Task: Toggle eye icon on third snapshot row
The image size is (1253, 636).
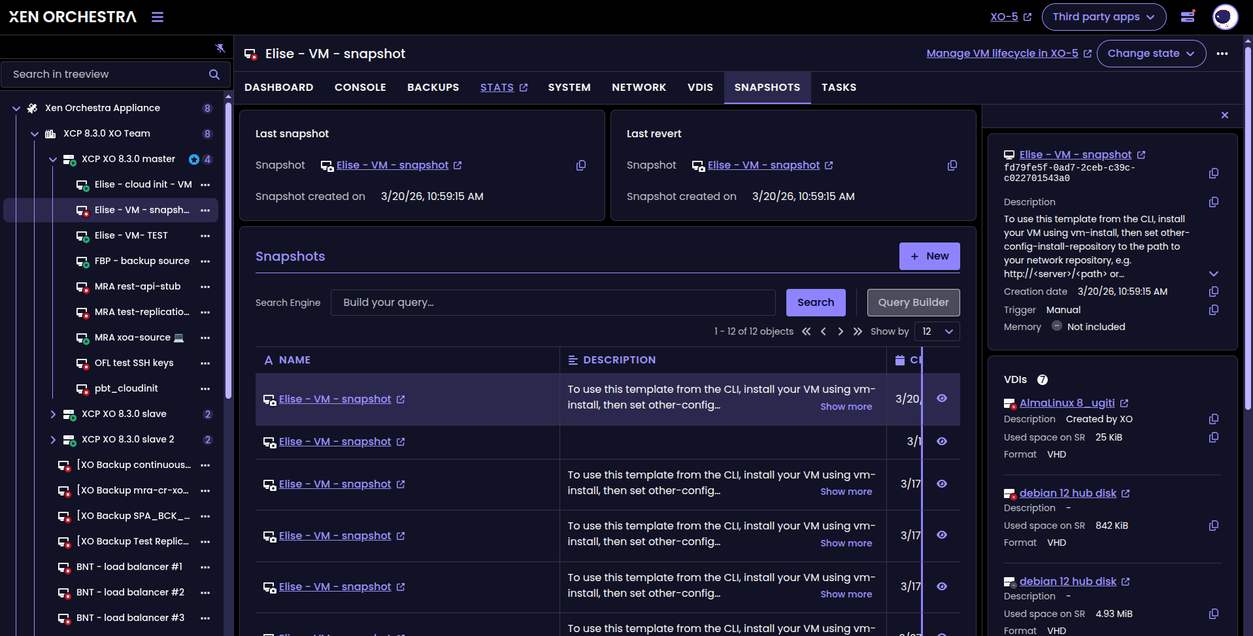Action: (x=941, y=484)
